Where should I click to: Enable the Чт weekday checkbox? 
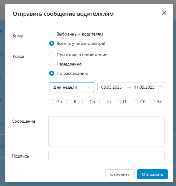102,102
